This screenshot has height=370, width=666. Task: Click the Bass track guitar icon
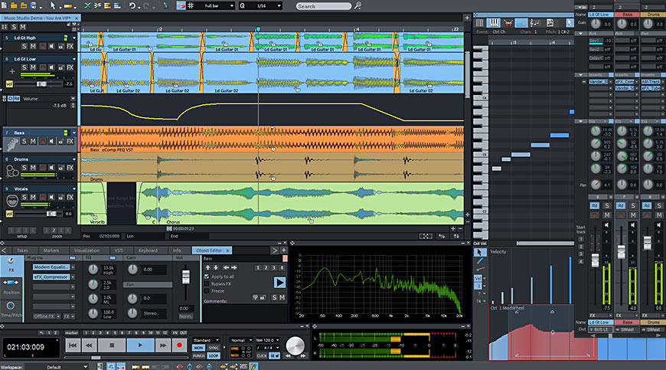(12, 145)
